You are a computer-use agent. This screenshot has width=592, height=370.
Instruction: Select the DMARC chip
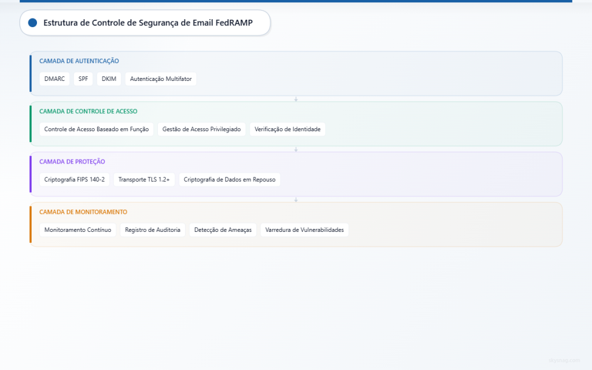[54, 79]
